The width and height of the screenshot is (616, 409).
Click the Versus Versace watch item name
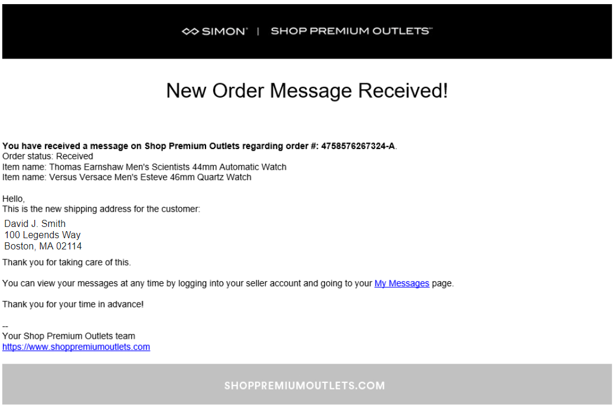[x=126, y=177]
